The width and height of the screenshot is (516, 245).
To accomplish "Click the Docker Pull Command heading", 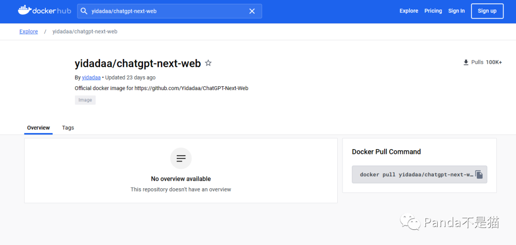I will pyautogui.click(x=387, y=152).
